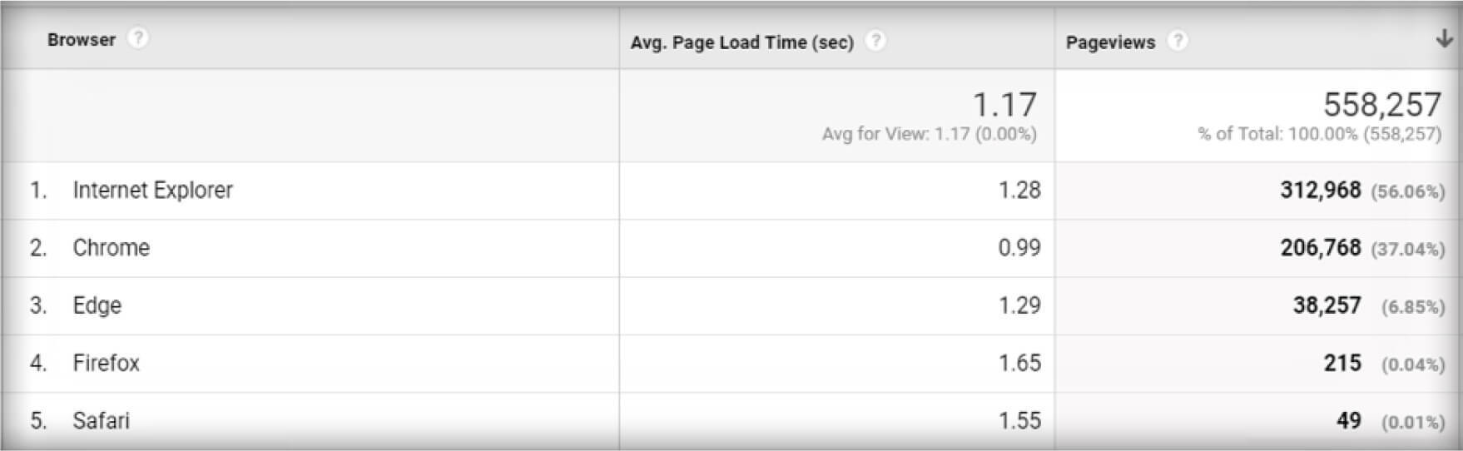Click help icon beside Avg. Page Load Time
This screenshot has width=1463, height=451.
tap(875, 41)
